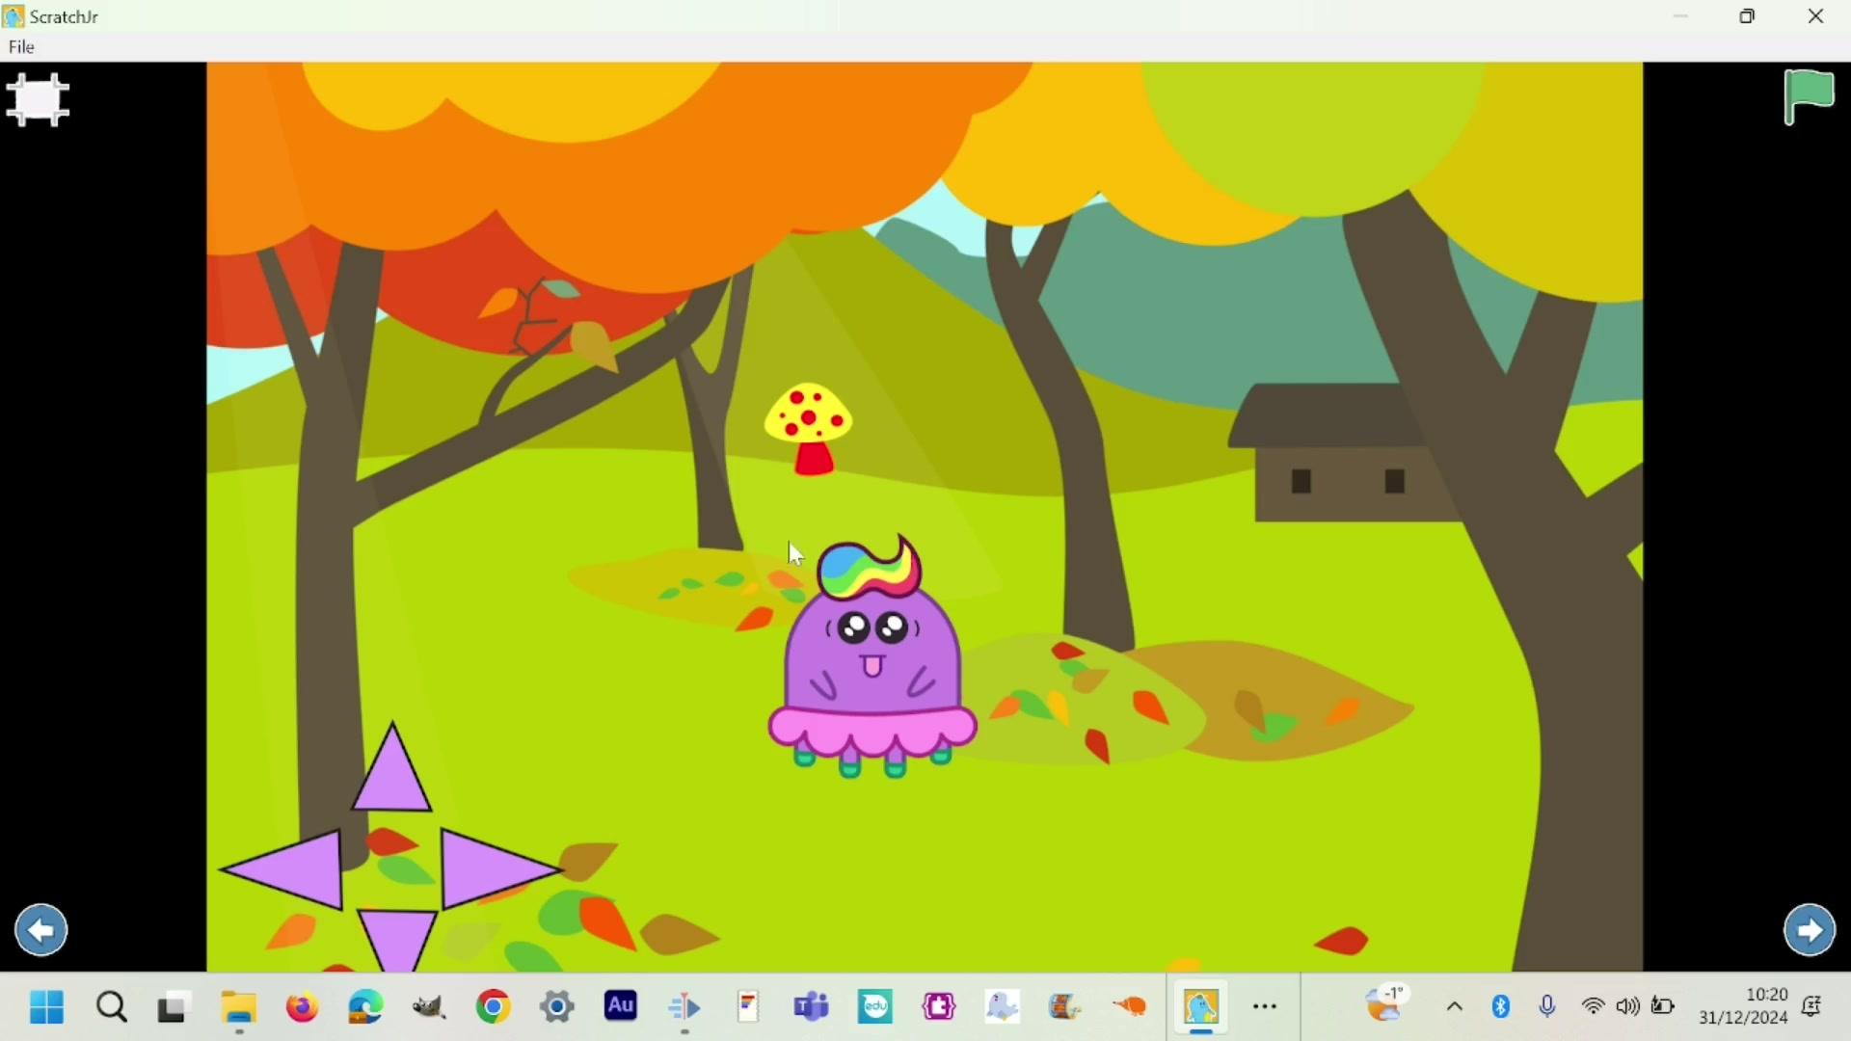
Task: Toggle the Bluetooth tray icon
Action: (x=1501, y=1008)
